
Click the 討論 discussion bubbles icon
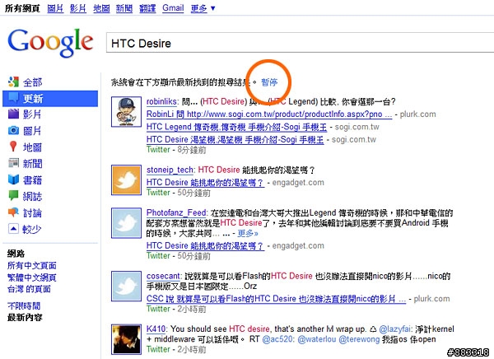click(13, 212)
